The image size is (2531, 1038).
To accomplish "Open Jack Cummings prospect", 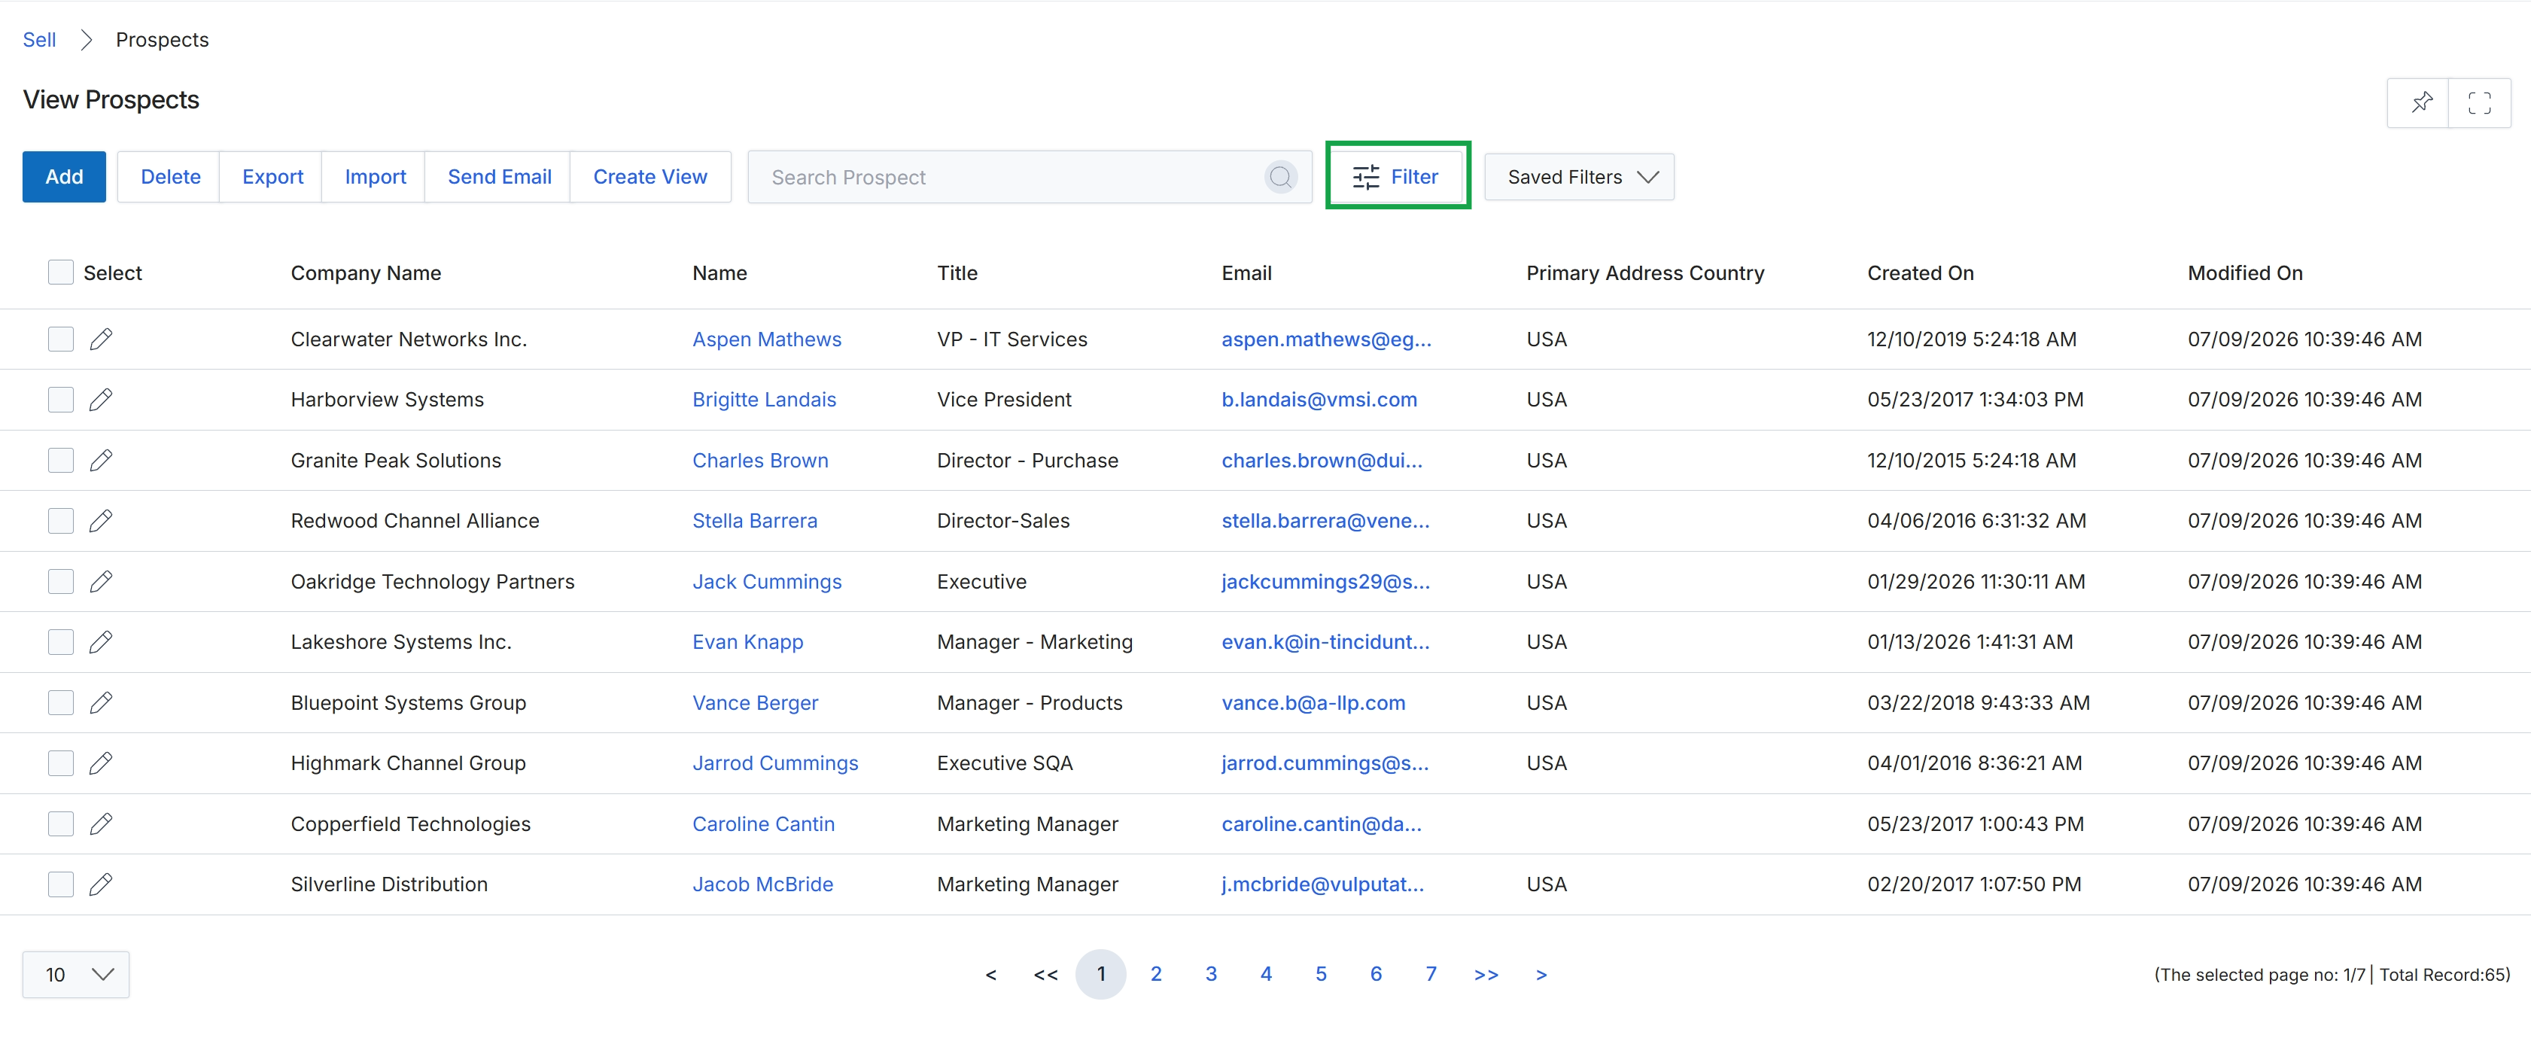I will [766, 582].
